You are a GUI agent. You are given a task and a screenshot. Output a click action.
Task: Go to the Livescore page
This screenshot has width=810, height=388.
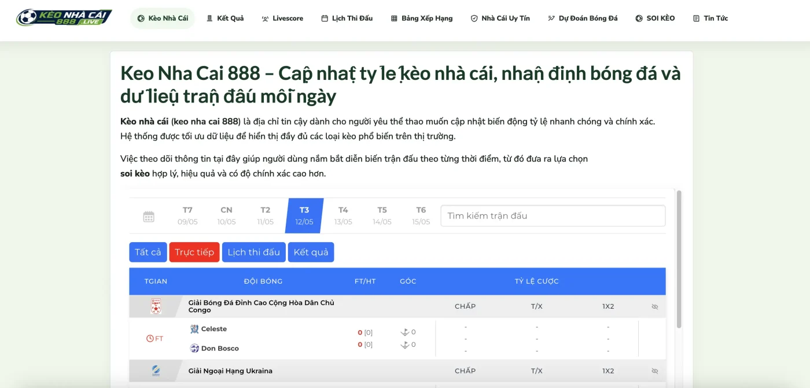point(282,19)
